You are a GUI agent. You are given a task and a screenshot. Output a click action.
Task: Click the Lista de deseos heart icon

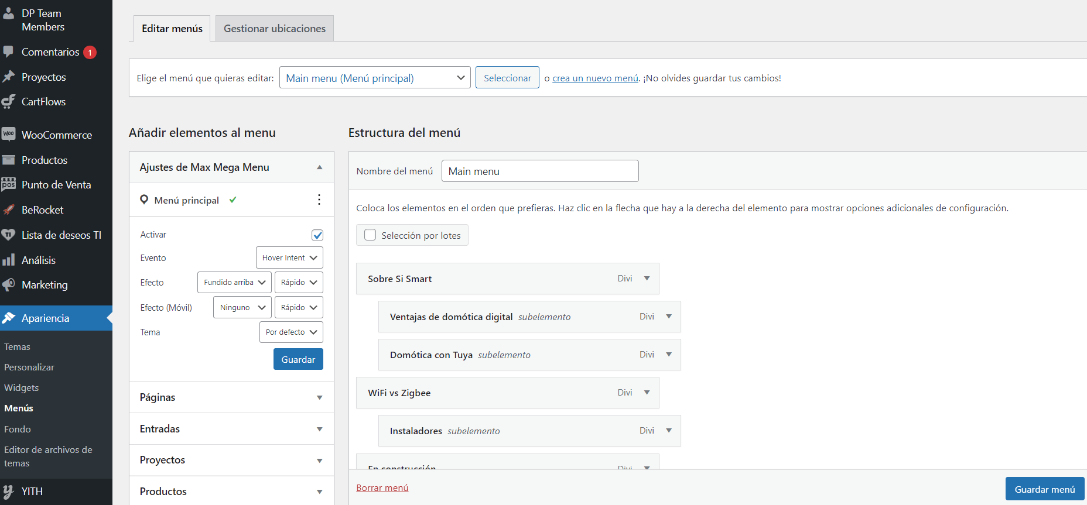tap(8, 235)
